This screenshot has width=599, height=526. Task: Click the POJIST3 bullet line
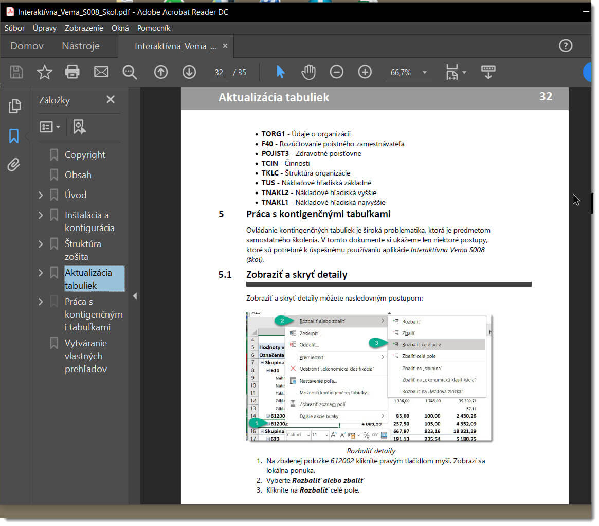(311, 154)
